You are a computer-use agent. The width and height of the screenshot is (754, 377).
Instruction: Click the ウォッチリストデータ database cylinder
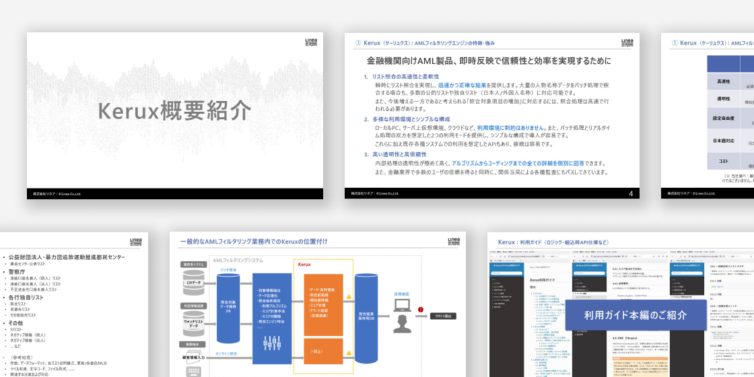pos(195,324)
